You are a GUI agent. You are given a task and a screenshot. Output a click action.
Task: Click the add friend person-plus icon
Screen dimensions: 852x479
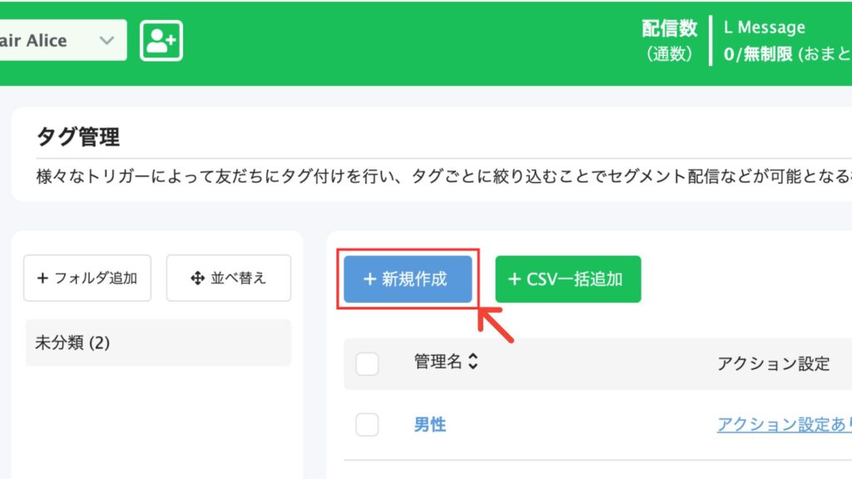coord(161,41)
